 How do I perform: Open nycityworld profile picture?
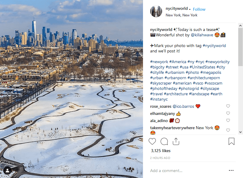[156, 11]
